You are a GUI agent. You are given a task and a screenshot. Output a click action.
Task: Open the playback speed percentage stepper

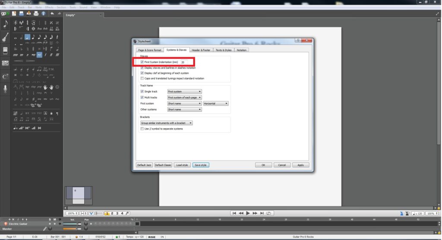tap(432, 214)
